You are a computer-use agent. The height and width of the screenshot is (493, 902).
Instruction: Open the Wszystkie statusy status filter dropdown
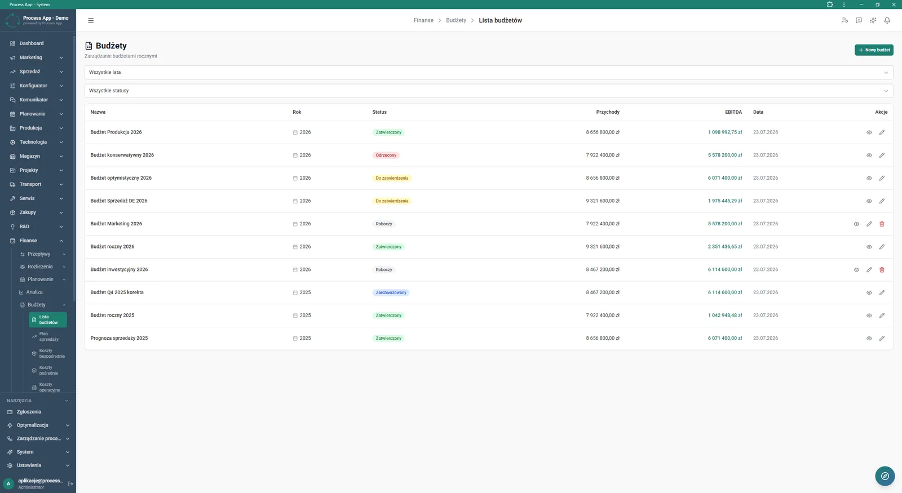pyautogui.click(x=489, y=91)
